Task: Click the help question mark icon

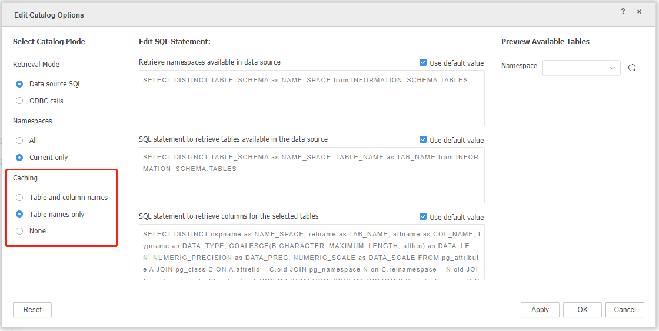Action: tap(623, 12)
